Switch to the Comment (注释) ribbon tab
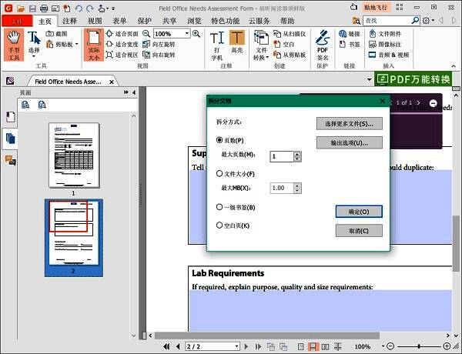462x354 pixels. 69,21
